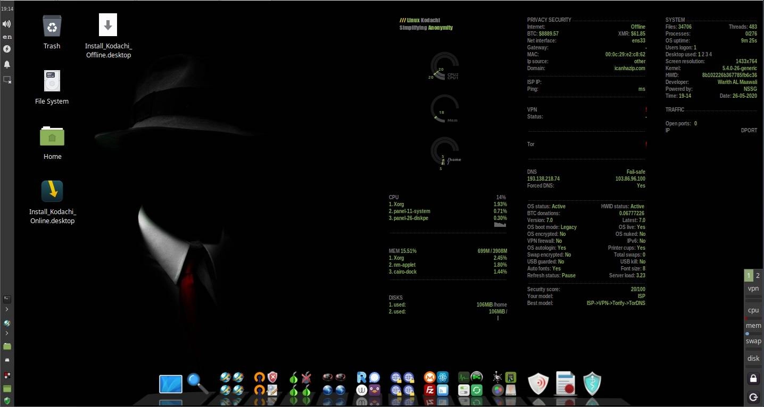
Task: Open the dock group with orange OpenVPN icons
Action: 265,384
